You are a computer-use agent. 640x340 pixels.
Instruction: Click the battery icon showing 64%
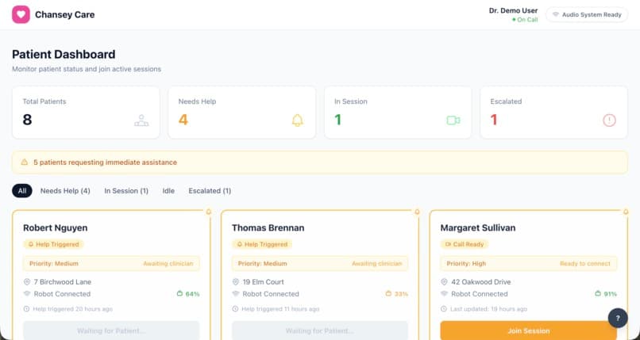pyautogui.click(x=179, y=293)
